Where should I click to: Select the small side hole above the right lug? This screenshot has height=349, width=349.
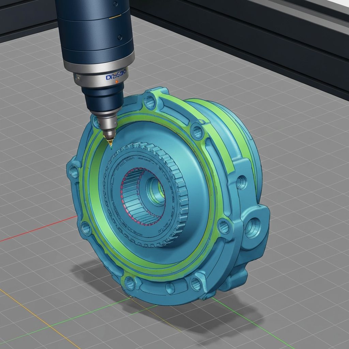coord(241,183)
